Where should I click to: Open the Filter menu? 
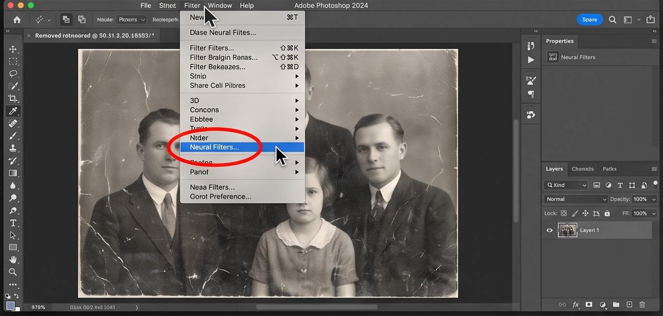[192, 5]
